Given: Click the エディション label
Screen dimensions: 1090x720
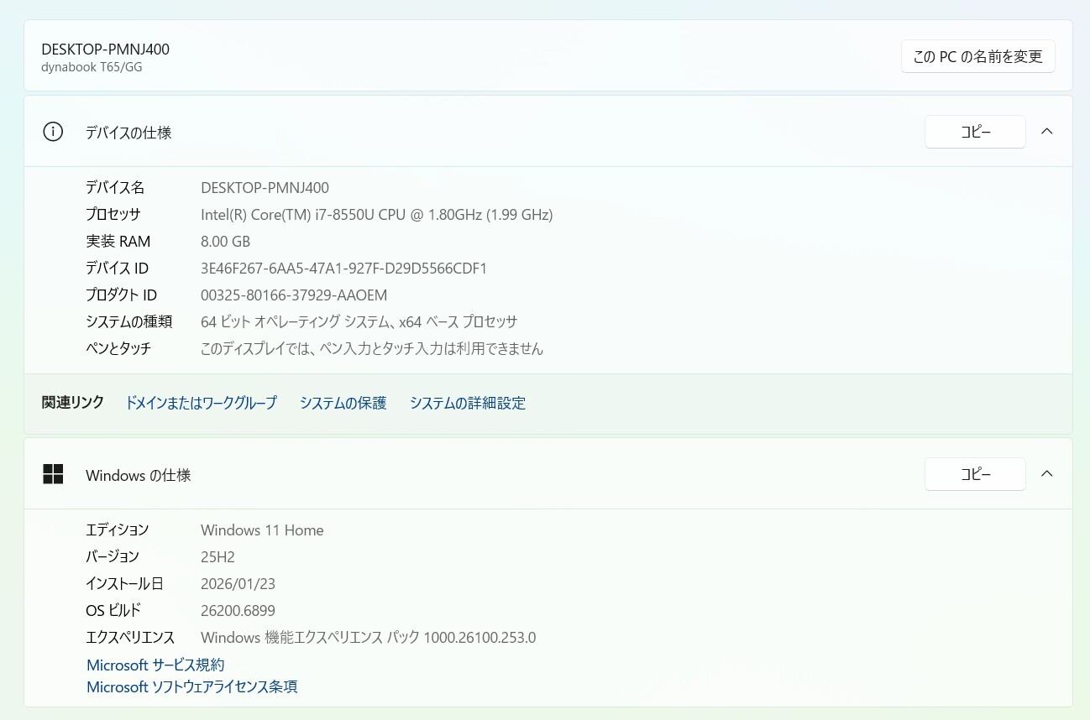Looking at the screenshot, I should tap(118, 530).
